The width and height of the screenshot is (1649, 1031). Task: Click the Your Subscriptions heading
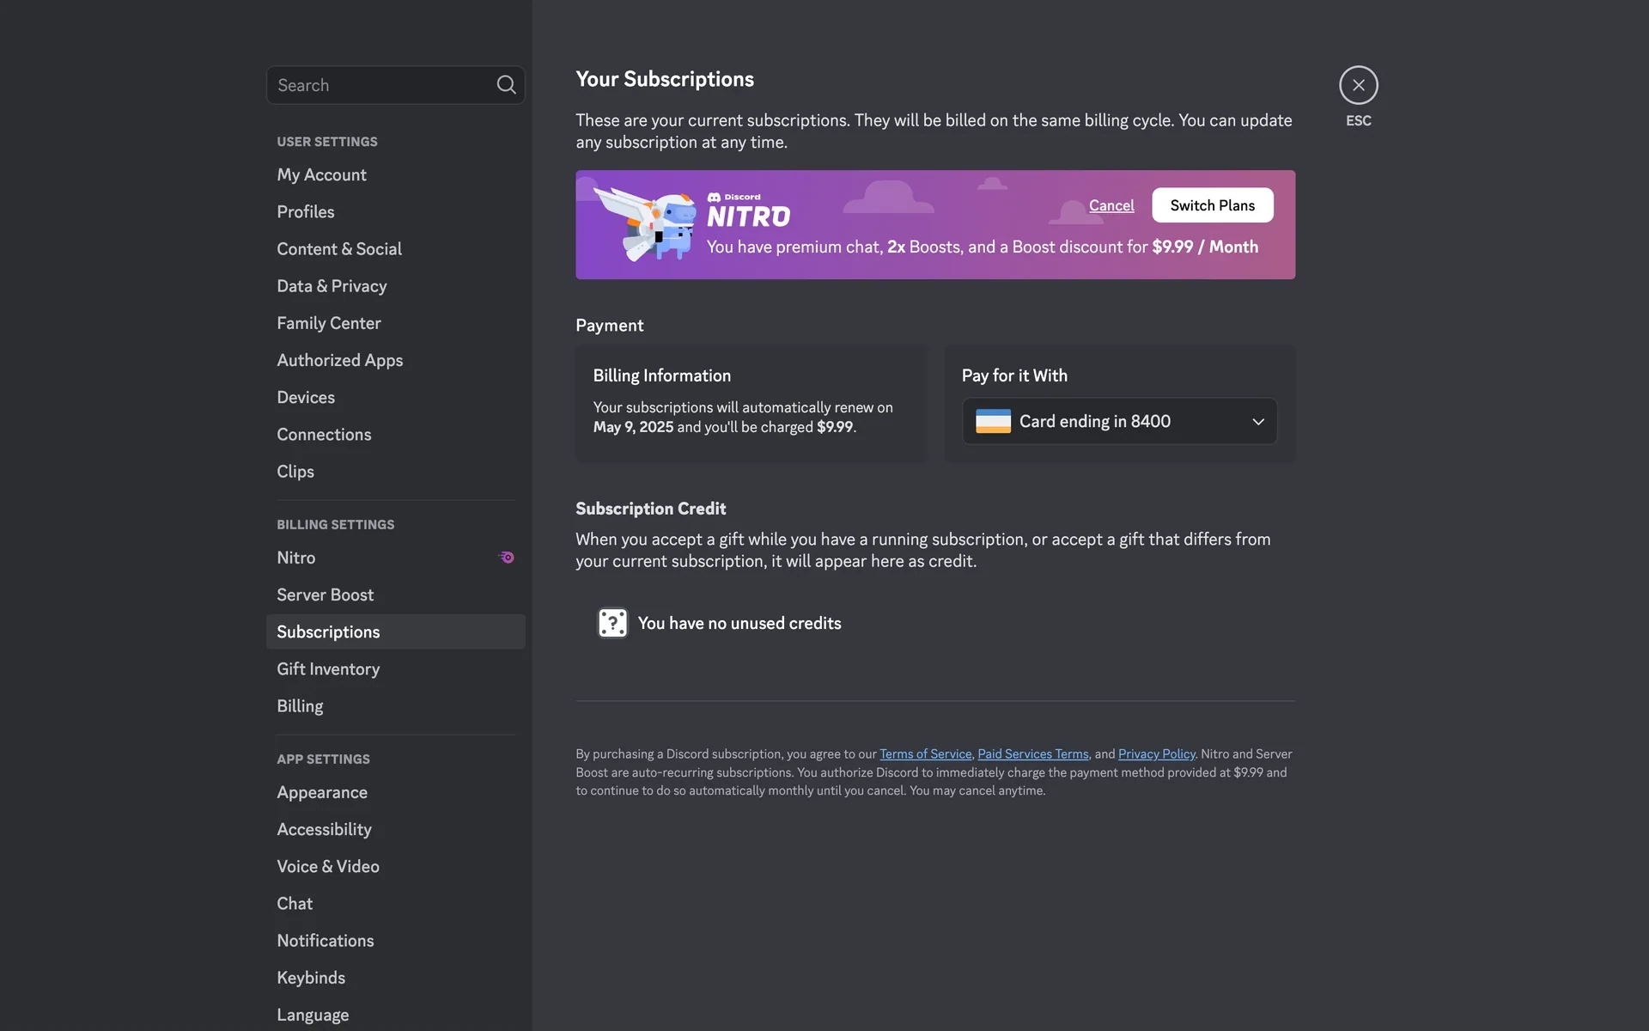point(665,79)
